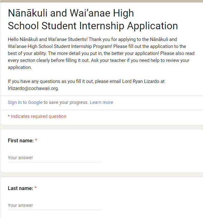Image resolution: width=203 pixels, height=218 pixels.
Task: Open the Learn more link
Action: (101, 102)
